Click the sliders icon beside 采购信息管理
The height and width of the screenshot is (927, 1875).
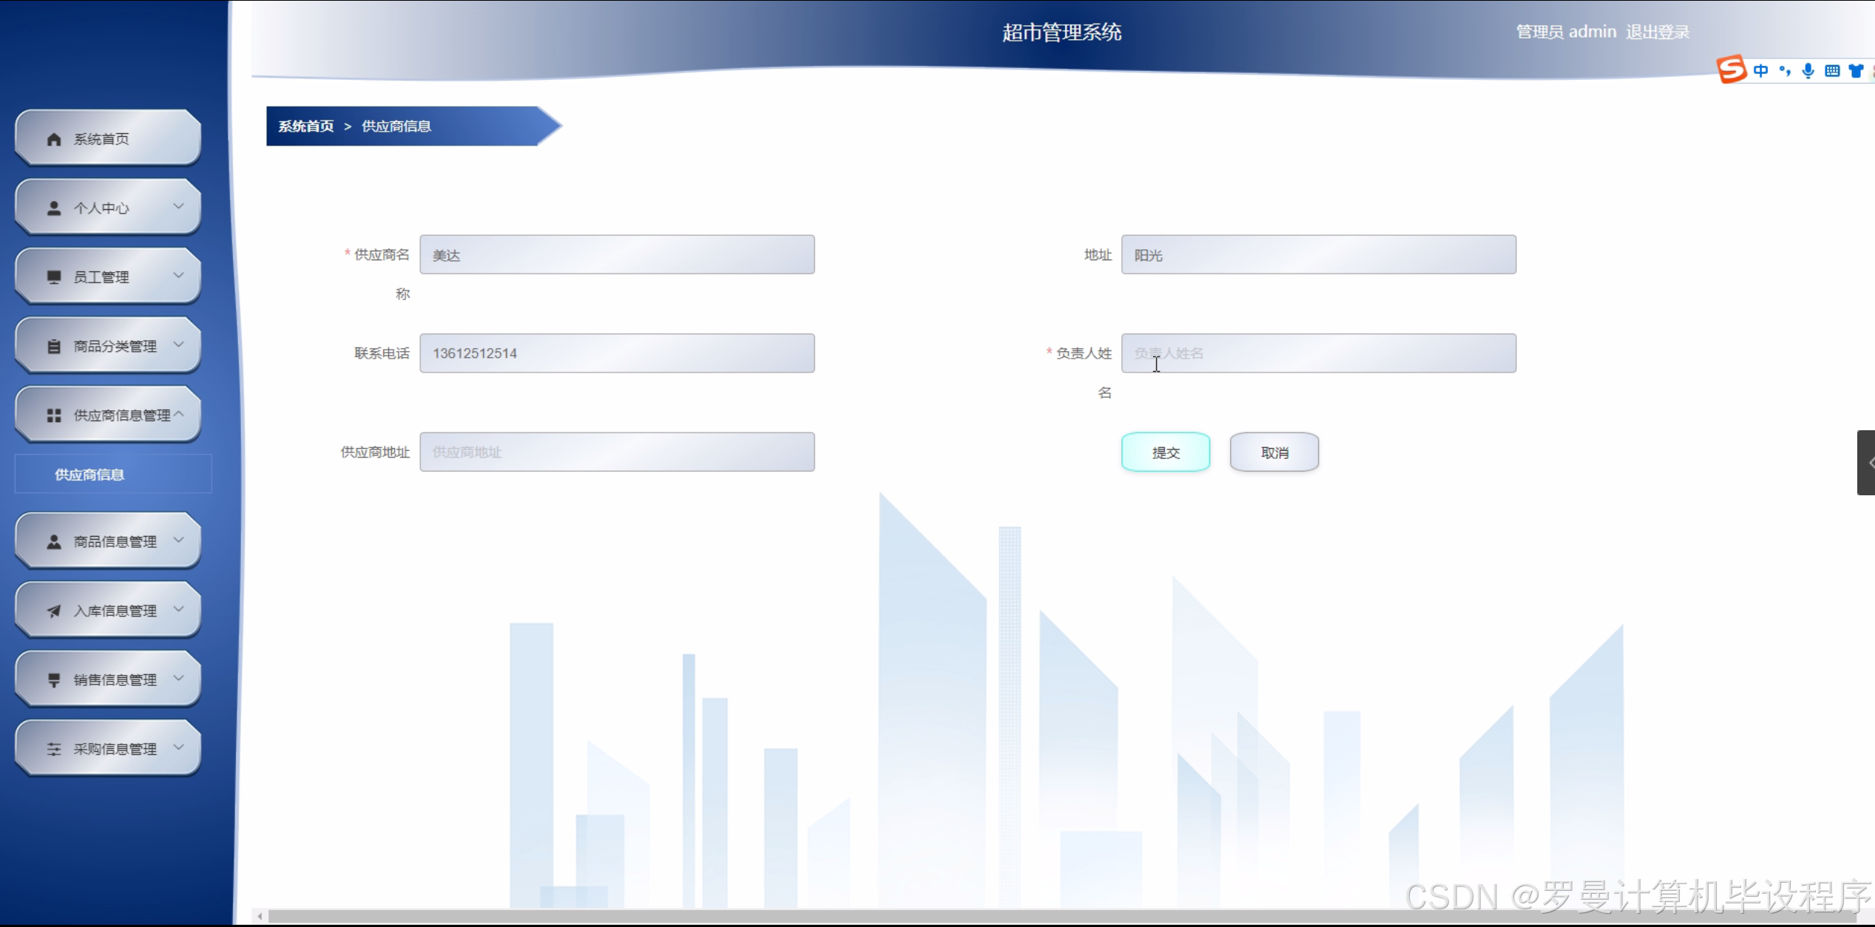pos(53,747)
